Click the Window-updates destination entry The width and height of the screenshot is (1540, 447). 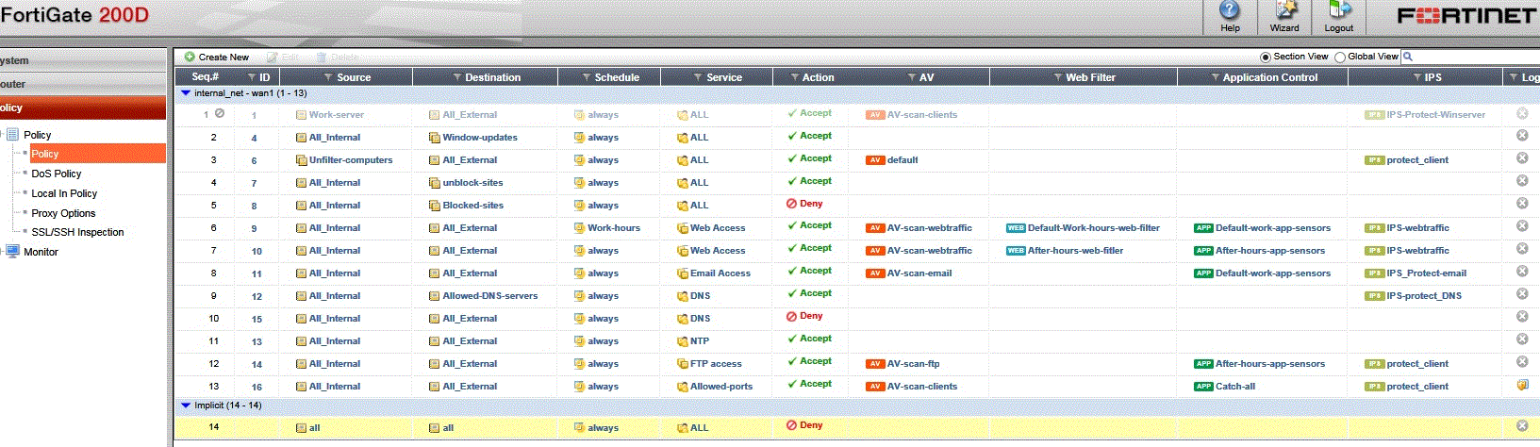(479, 138)
